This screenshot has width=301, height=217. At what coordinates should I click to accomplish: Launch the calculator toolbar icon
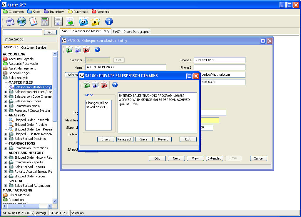45,21
